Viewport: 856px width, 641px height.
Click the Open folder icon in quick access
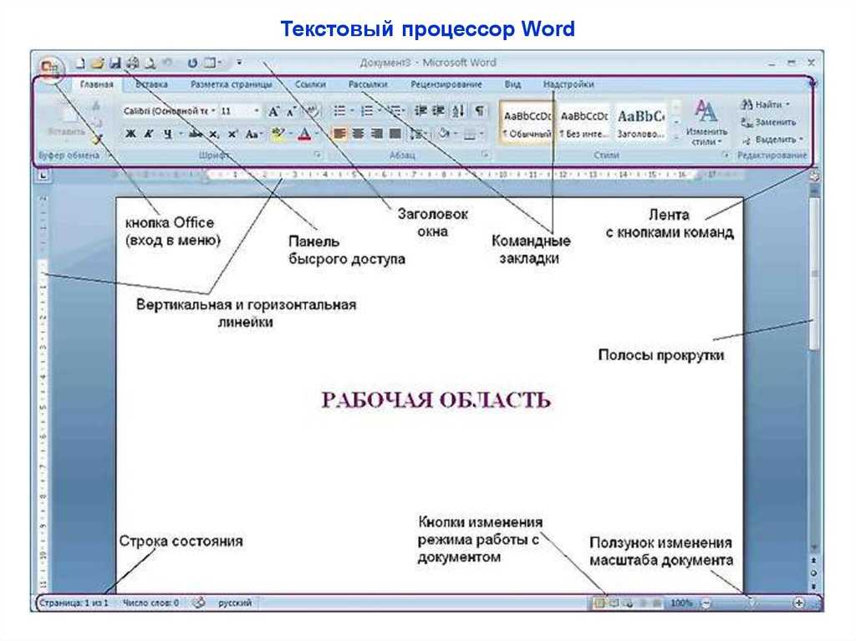[x=98, y=64]
